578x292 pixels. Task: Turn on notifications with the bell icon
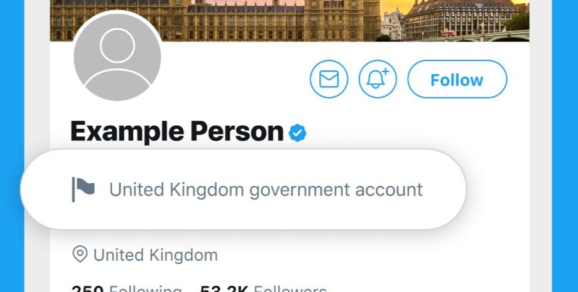pyautogui.click(x=378, y=80)
